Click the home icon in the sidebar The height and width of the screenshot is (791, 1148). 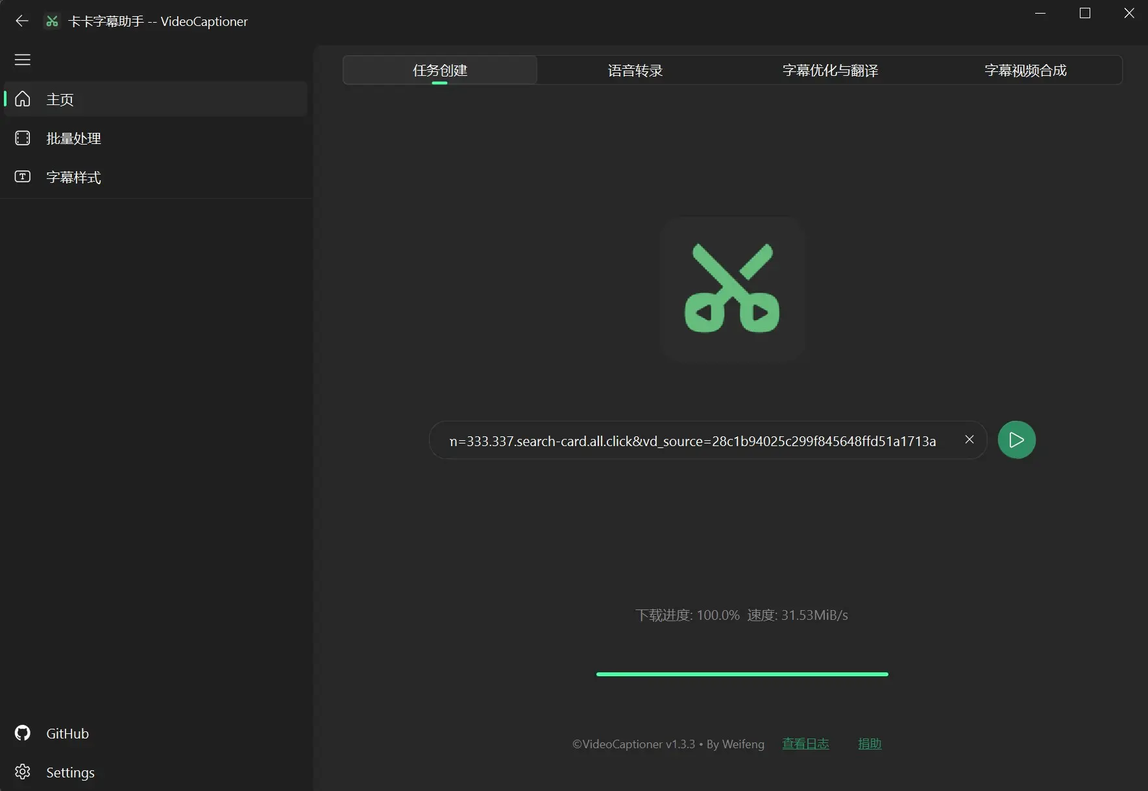[x=23, y=99]
